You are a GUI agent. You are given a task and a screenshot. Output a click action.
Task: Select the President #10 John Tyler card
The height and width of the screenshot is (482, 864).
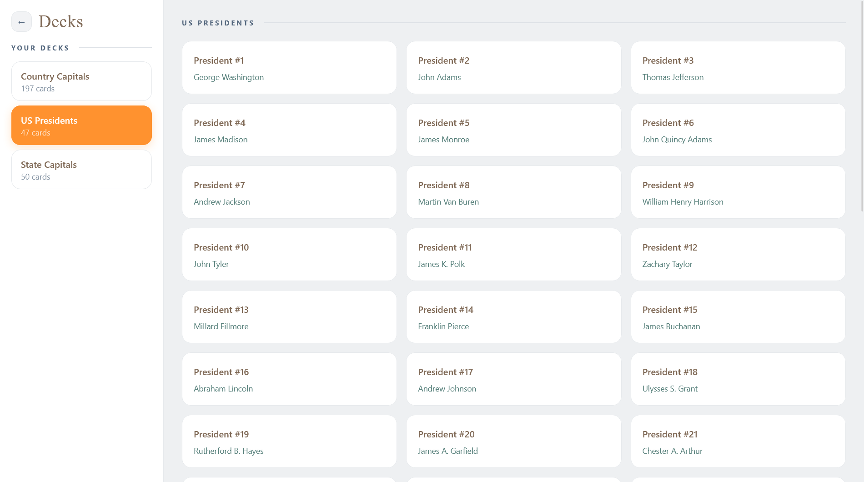pyautogui.click(x=289, y=255)
